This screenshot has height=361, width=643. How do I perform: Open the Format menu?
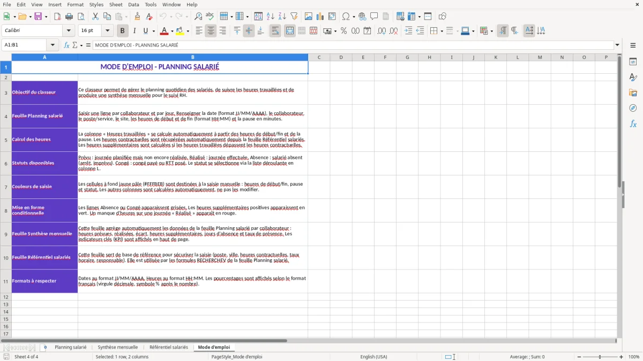[76, 4]
